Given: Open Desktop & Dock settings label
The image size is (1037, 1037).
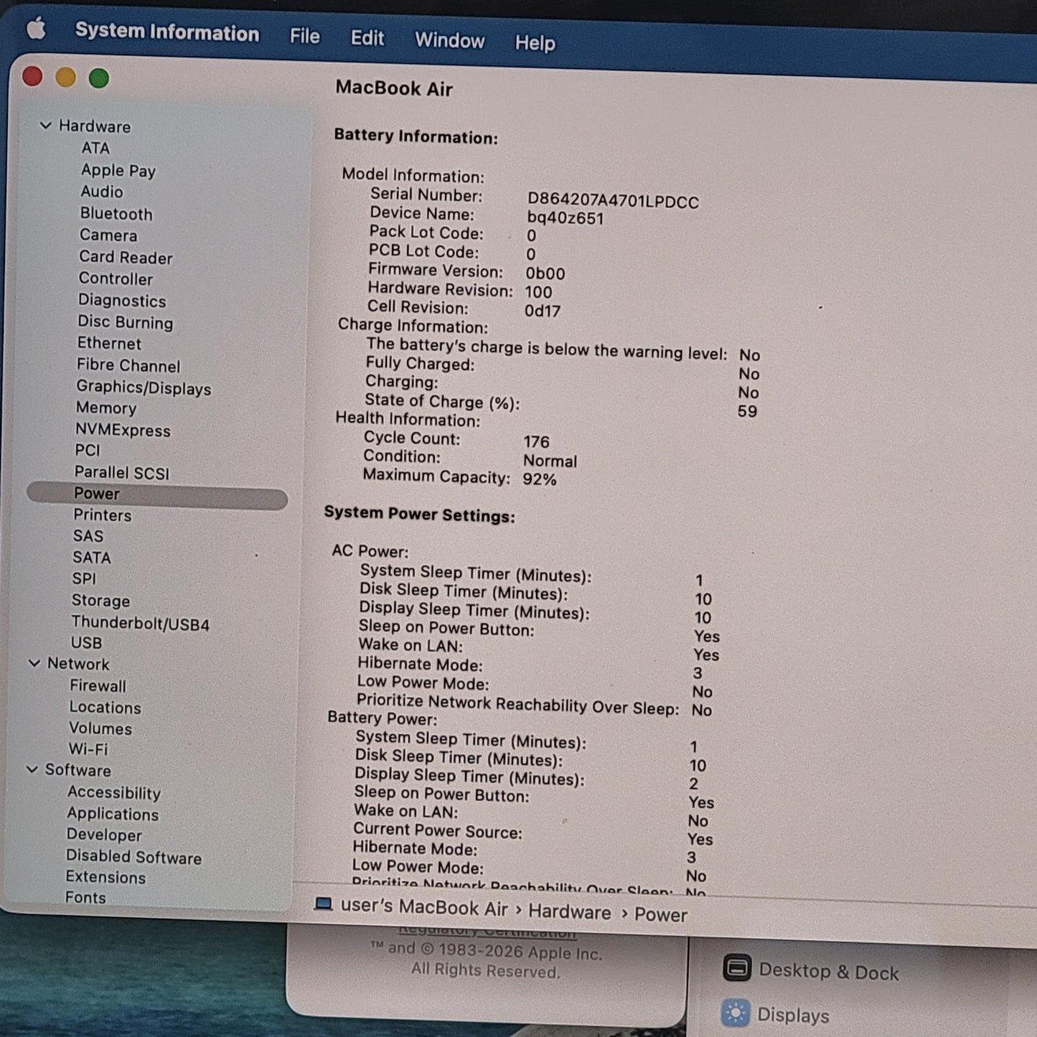Looking at the screenshot, I should [x=829, y=972].
